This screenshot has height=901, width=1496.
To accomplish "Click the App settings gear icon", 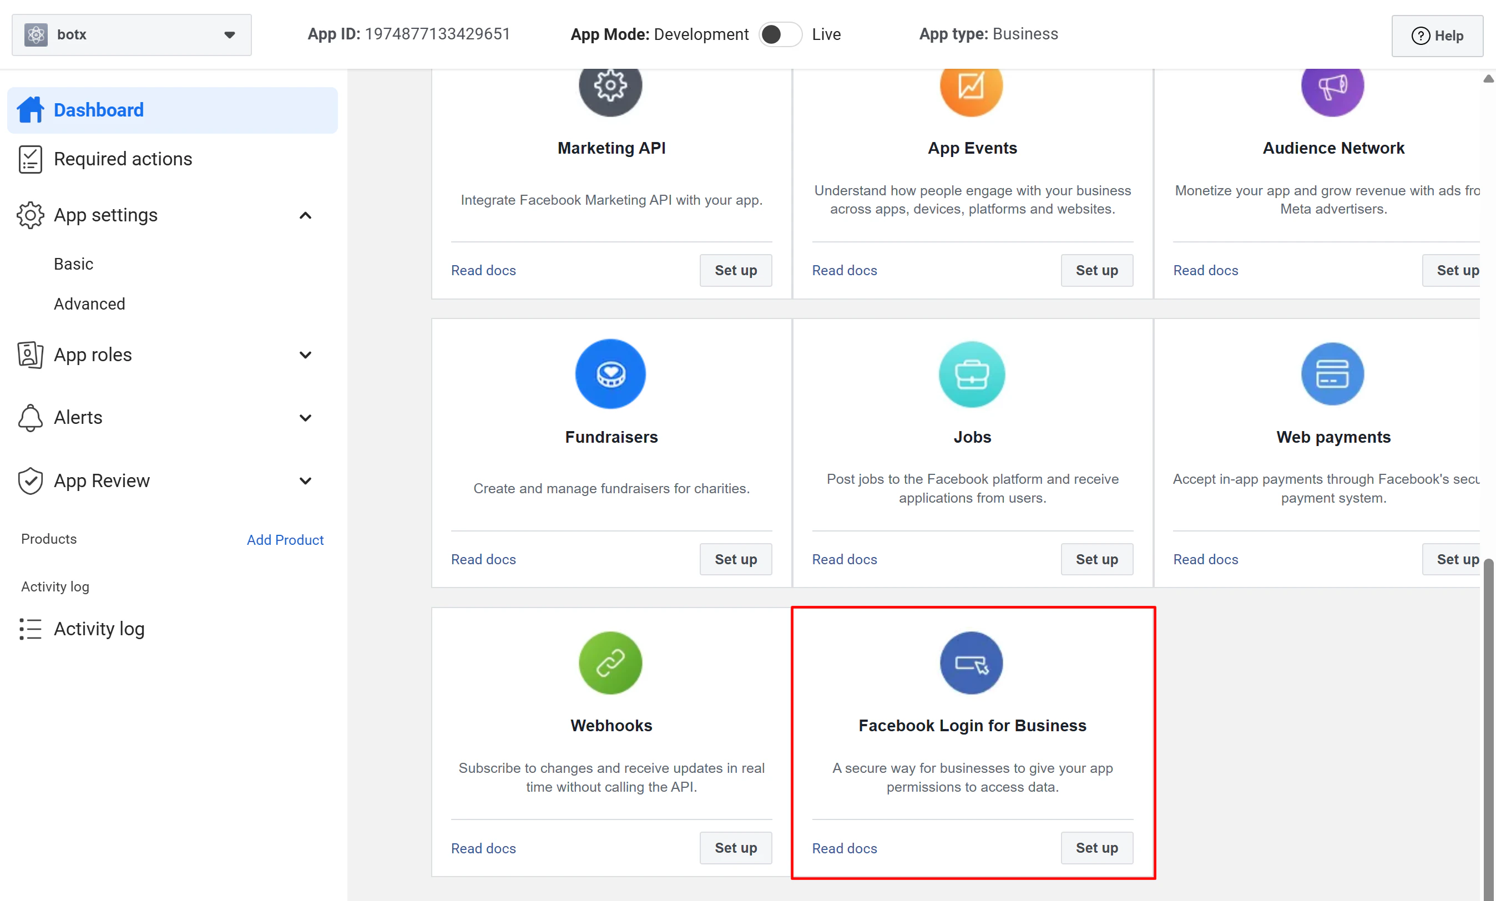I will pyautogui.click(x=31, y=215).
